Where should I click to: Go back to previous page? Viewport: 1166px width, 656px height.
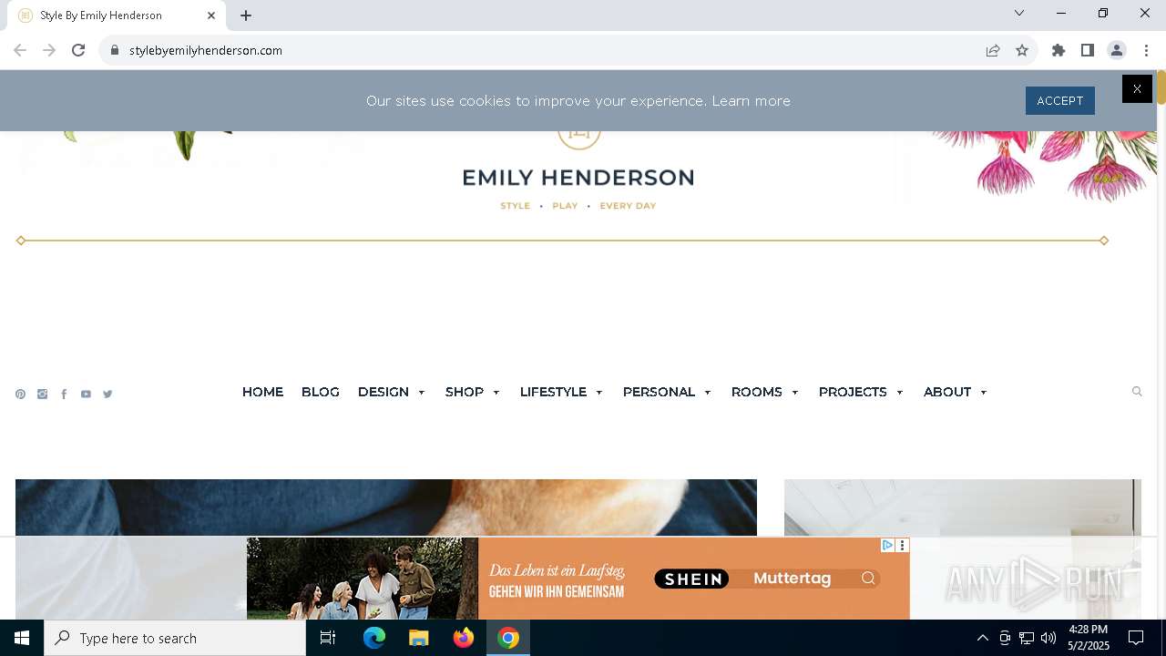[20, 50]
